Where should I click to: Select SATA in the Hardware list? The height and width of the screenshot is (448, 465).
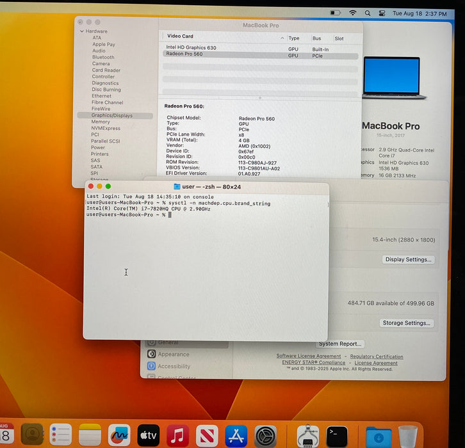96,167
